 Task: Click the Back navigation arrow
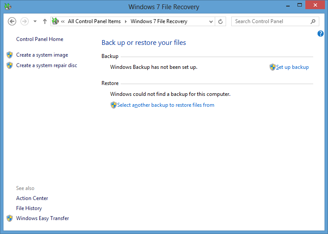tap(12, 21)
